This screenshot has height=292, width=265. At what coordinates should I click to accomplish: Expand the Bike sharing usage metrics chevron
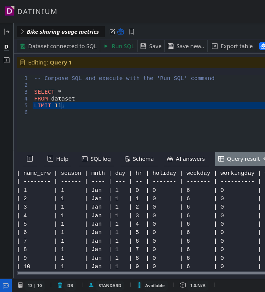(22, 32)
